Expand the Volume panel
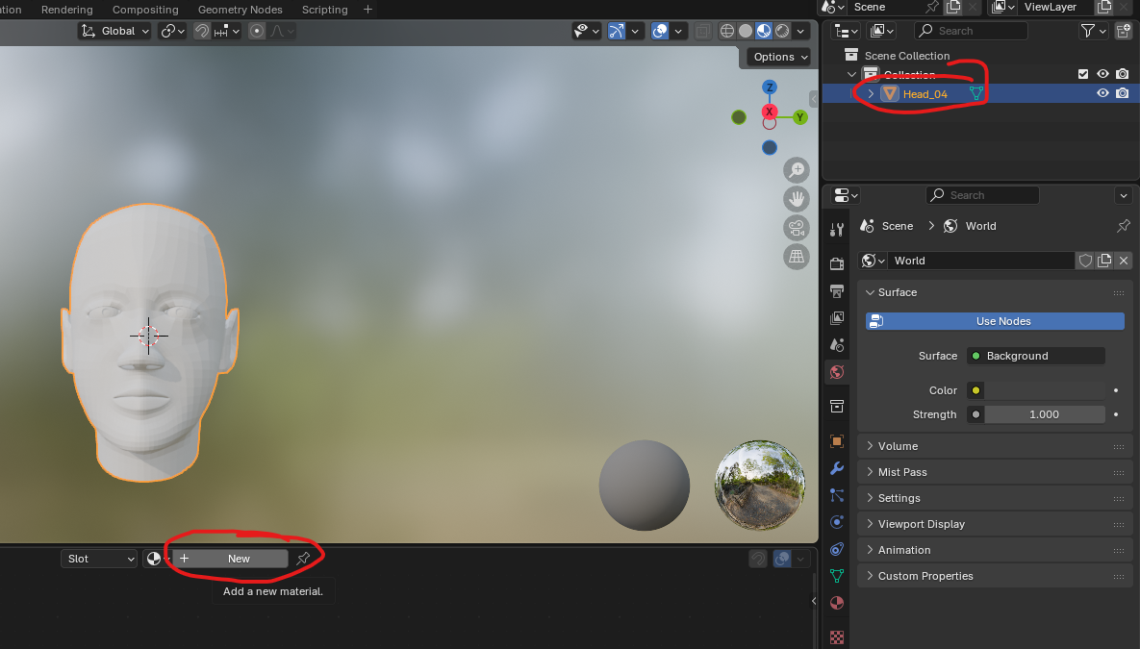 pyautogui.click(x=995, y=446)
